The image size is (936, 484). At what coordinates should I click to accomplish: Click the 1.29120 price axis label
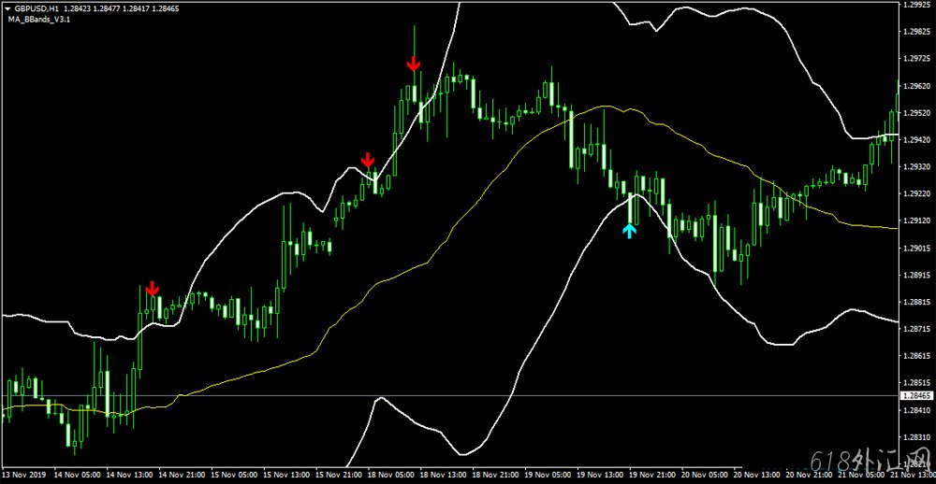(x=914, y=221)
